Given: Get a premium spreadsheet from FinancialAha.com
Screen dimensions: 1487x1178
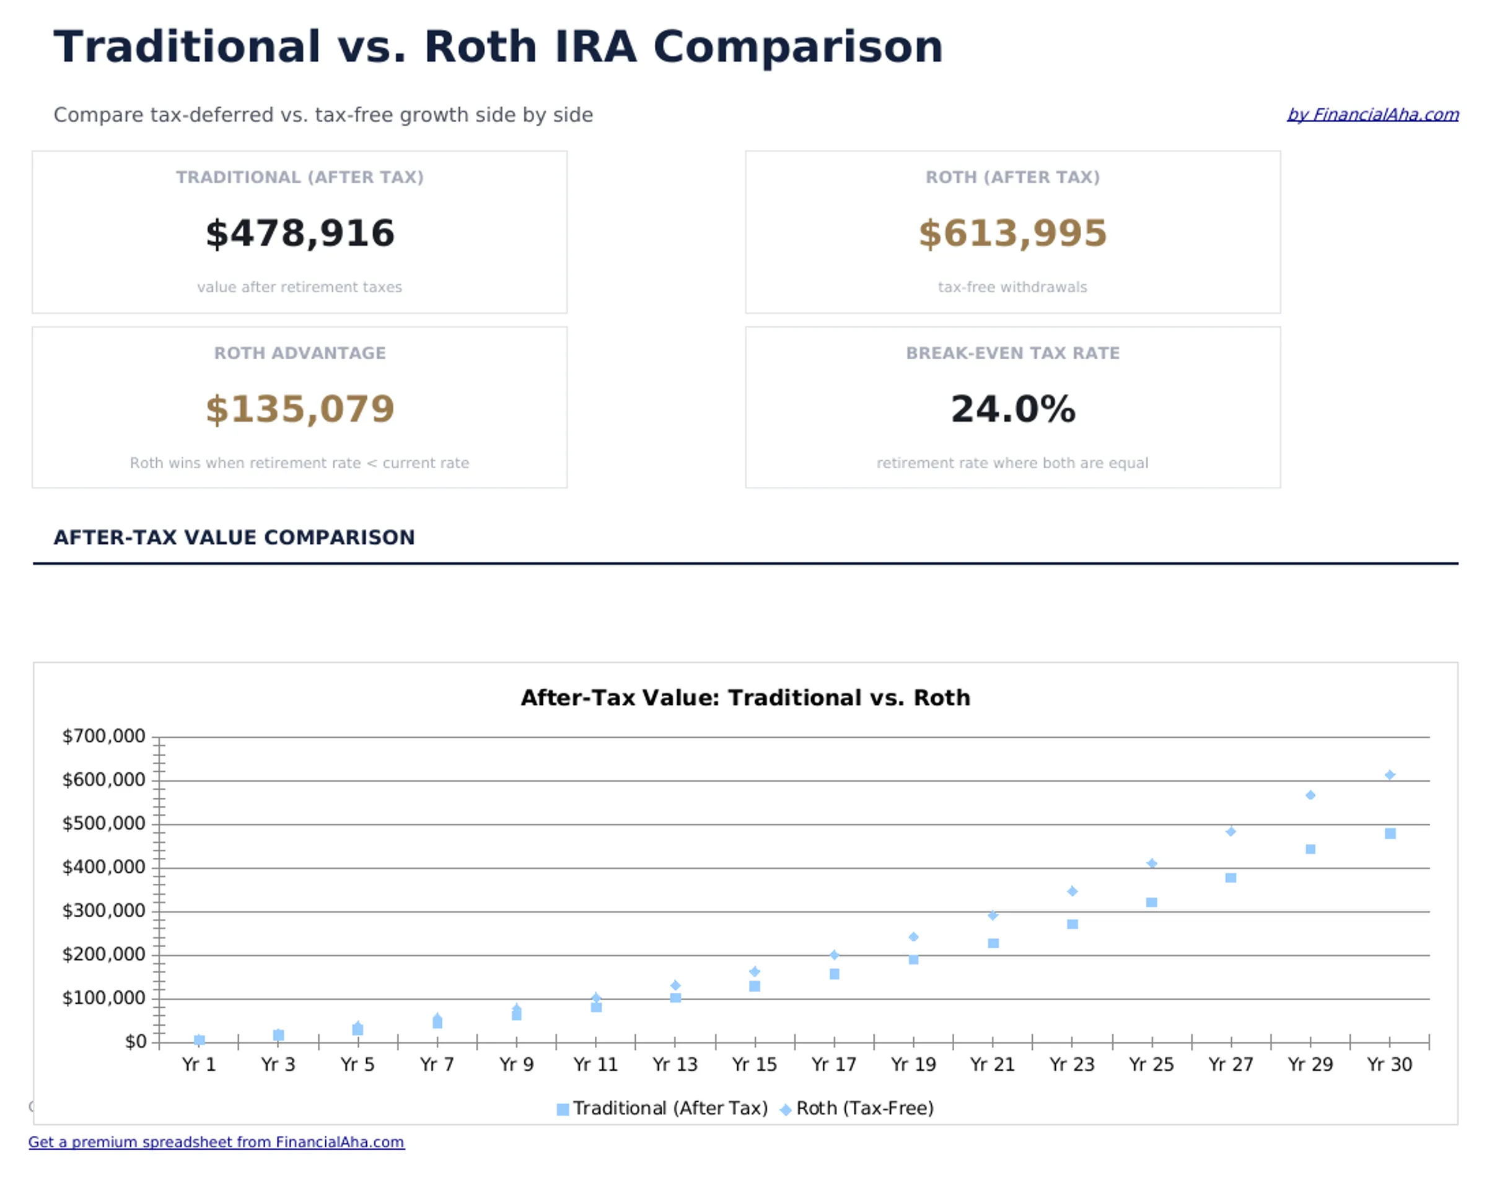Looking at the screenshot, I should [219, 1141].
